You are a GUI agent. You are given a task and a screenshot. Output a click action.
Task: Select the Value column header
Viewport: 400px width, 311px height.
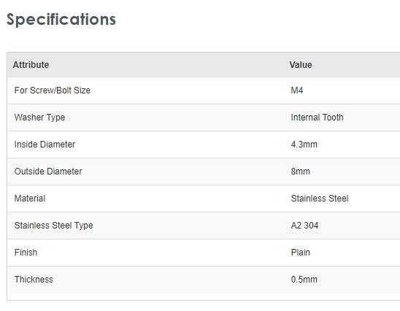click(x=301, y=65)
